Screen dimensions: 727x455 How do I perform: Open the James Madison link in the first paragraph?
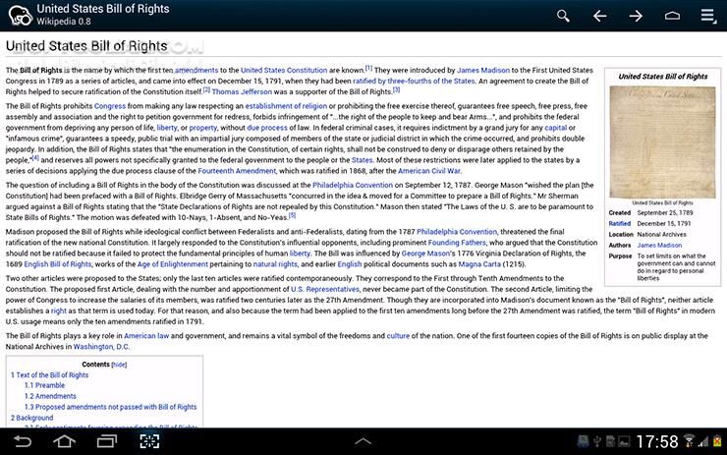pos(483,71)
